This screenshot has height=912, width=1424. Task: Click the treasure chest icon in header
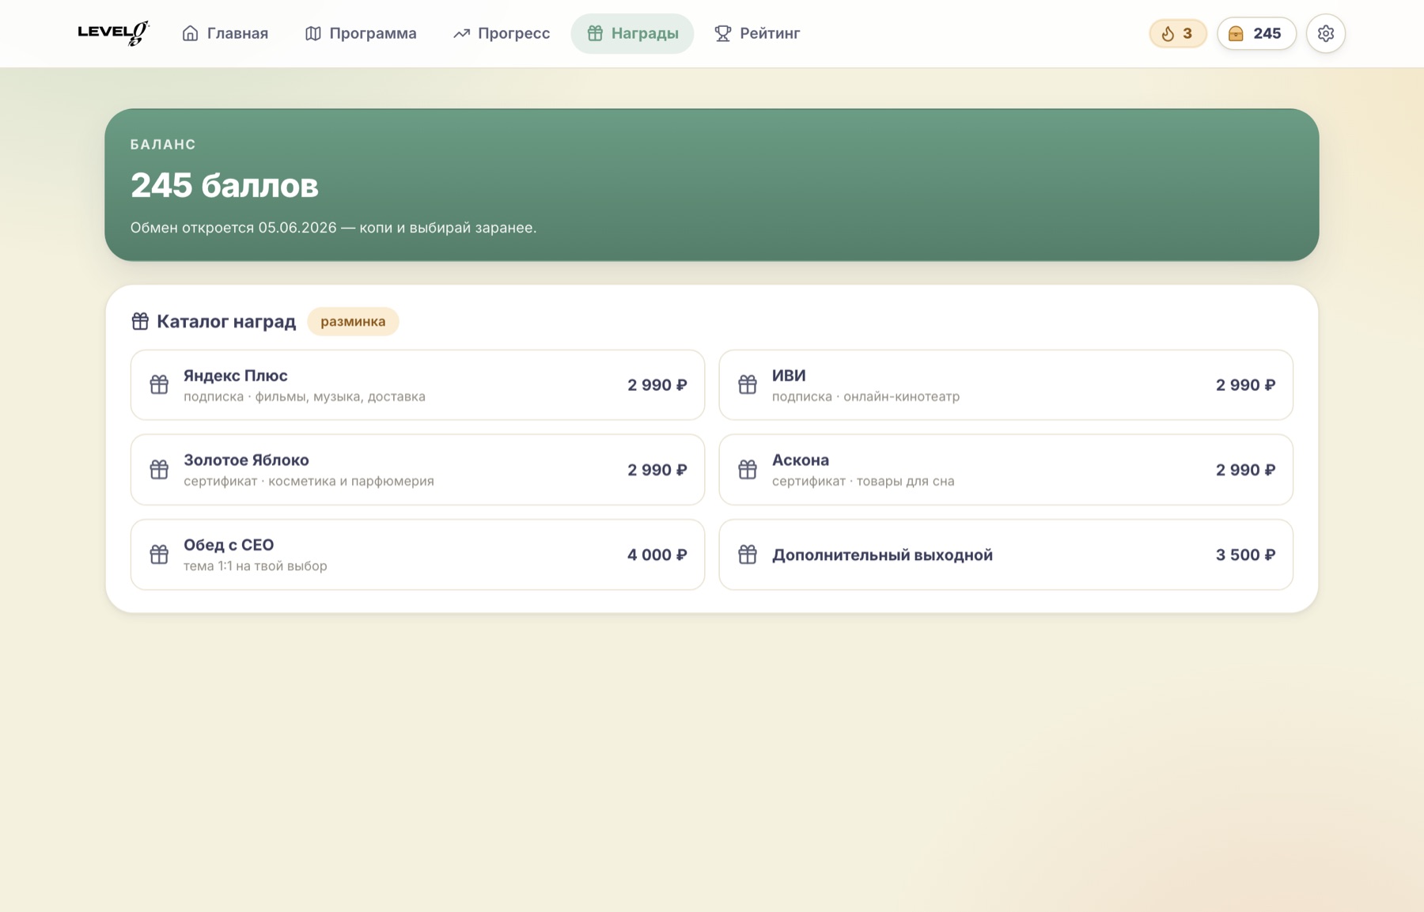coord(1236,33)
